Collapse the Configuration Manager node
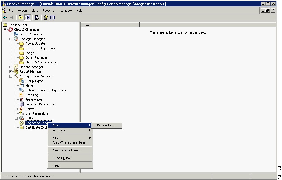This screenshot has height=180, width=282. [x=11, y=76]
